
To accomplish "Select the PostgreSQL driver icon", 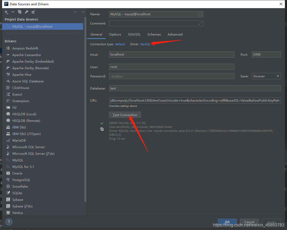I will (x=8, y=180).
